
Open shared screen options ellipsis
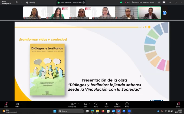click(84, 2)
